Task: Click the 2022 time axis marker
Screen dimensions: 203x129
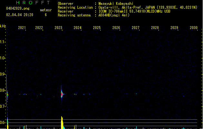Action: pos(39,27)
